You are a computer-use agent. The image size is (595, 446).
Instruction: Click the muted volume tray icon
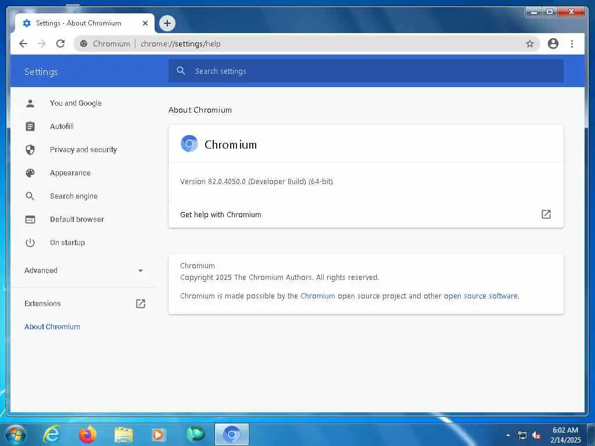point(536,436)
